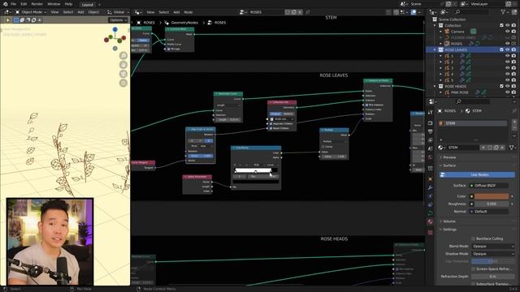Click the blue Z axis gizmo
Image resolution: width=520 pixels, height=292 pixels.
pos(115,29)
